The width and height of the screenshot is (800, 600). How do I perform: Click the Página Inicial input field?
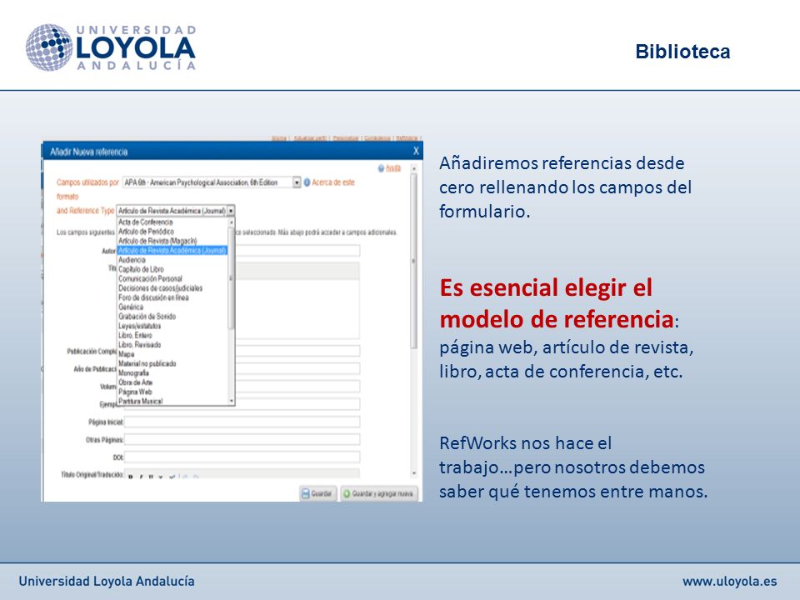(x=242, y=422)
